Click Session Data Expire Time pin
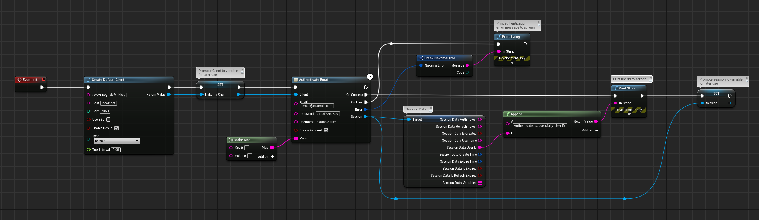This screenshot has height=220, width=759. click(480, 162)
